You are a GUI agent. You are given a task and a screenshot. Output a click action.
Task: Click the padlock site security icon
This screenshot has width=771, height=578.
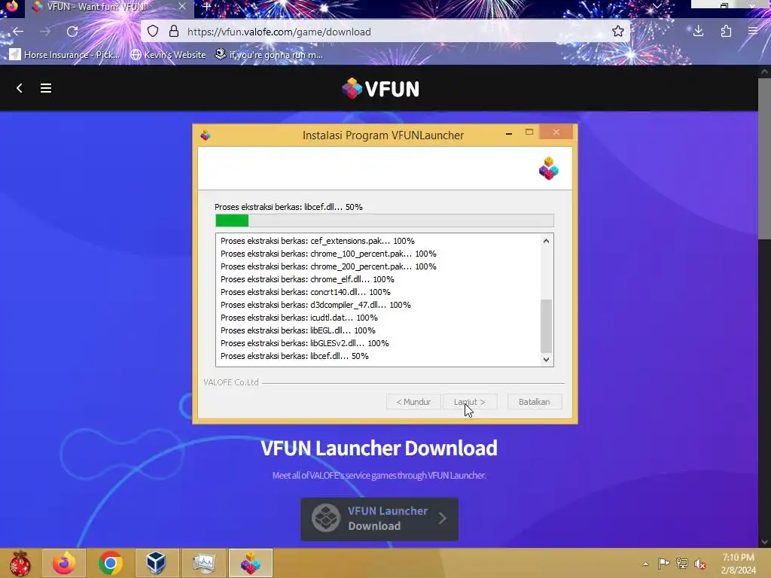pos(174,32)
